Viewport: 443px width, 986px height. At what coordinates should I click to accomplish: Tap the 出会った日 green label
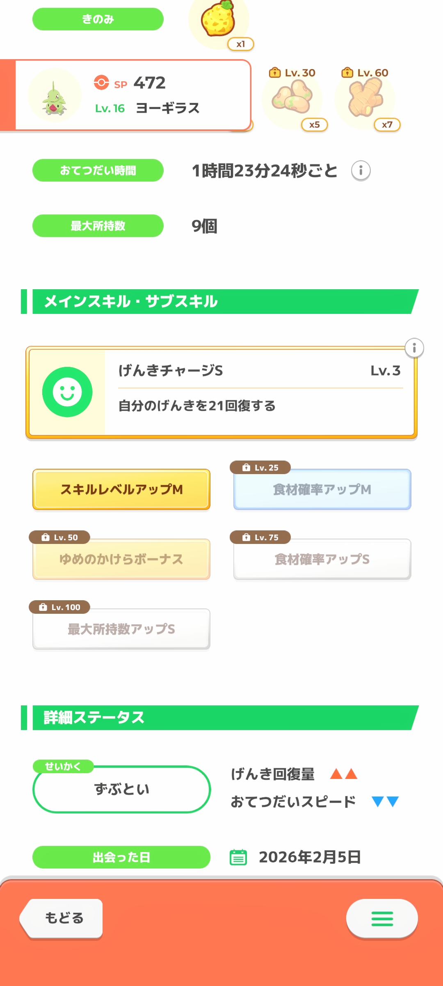(x=121, y=857)
